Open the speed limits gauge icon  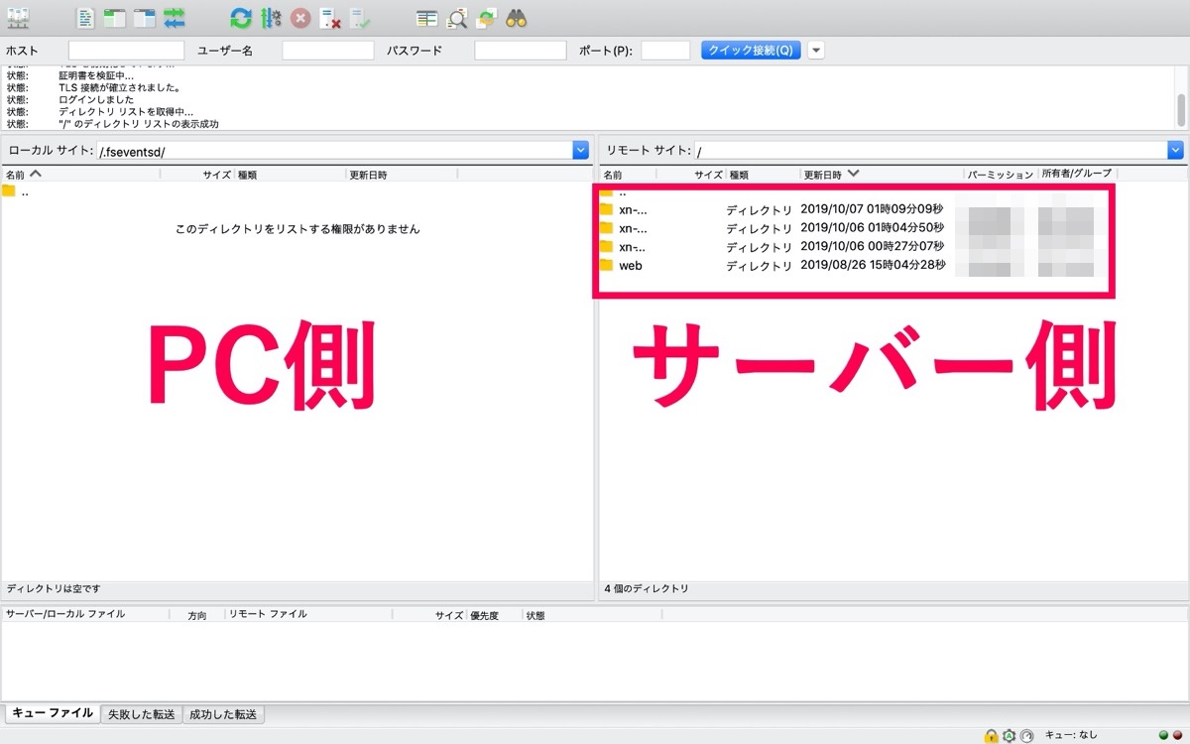tap(1026, 735)
